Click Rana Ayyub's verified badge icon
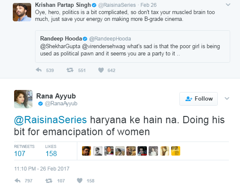Viewport: 240px width, 191px height. tap(41, 104)
